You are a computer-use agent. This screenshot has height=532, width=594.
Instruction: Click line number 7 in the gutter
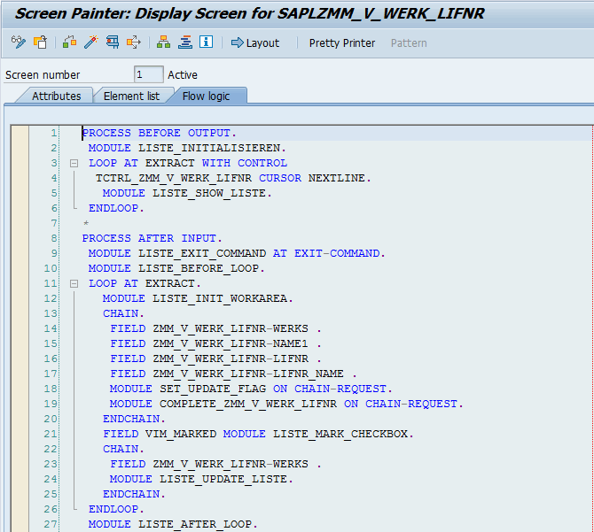(53, 223)
